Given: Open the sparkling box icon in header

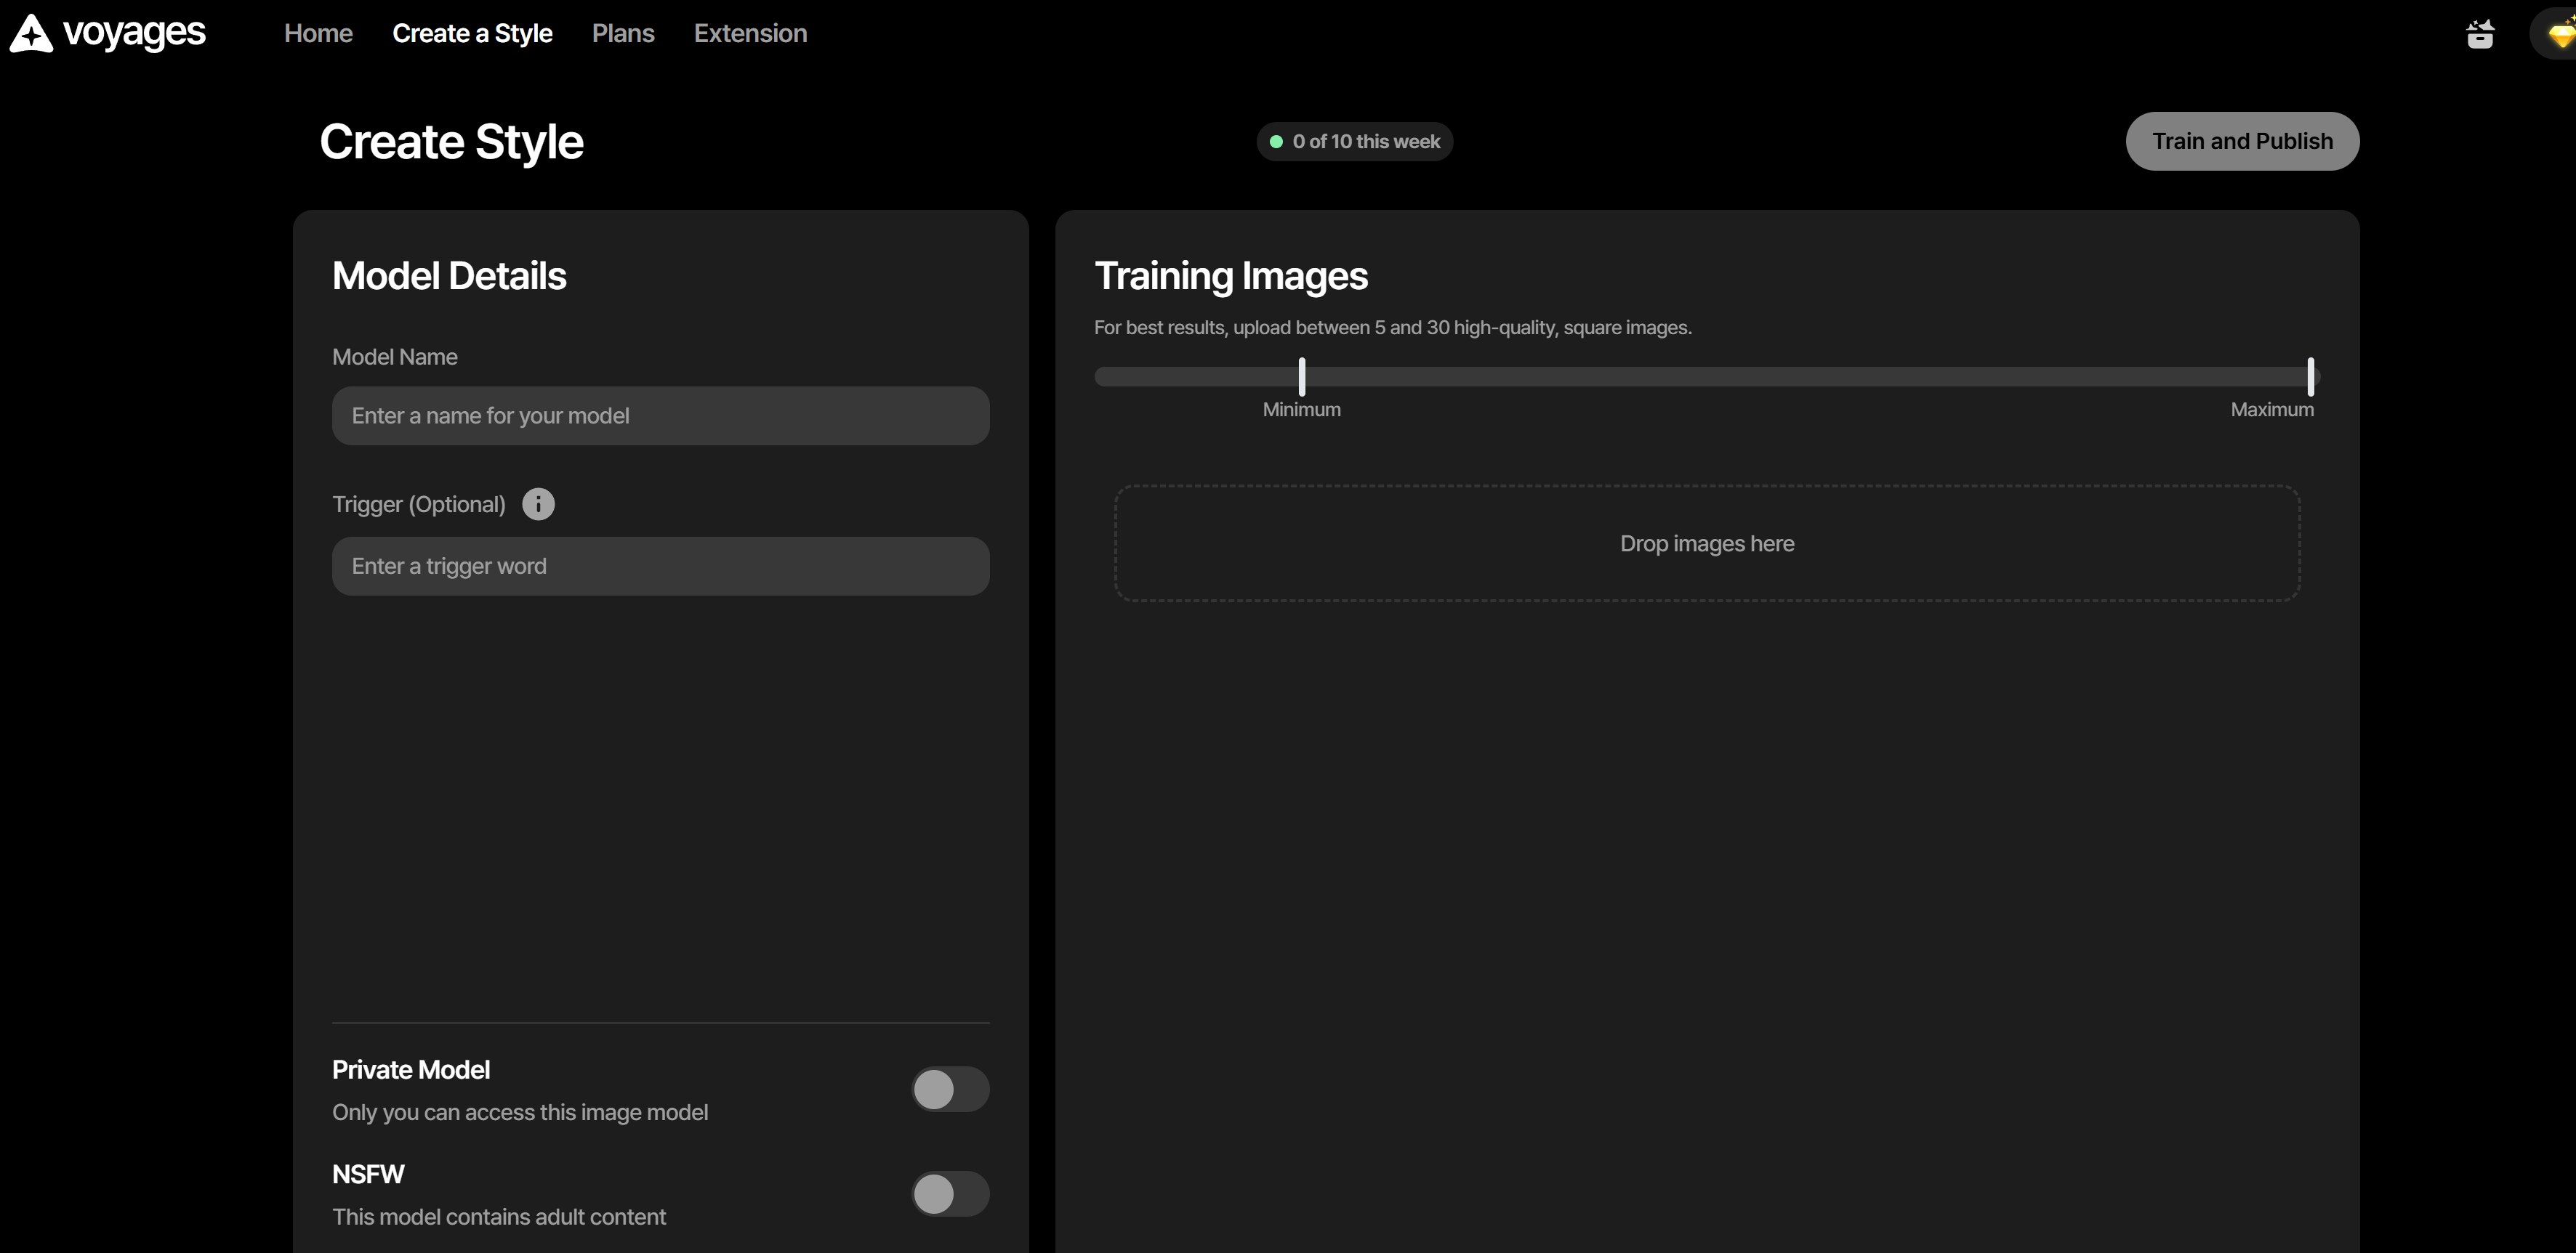Looking at the screenshot, I should coord(2479,34).
